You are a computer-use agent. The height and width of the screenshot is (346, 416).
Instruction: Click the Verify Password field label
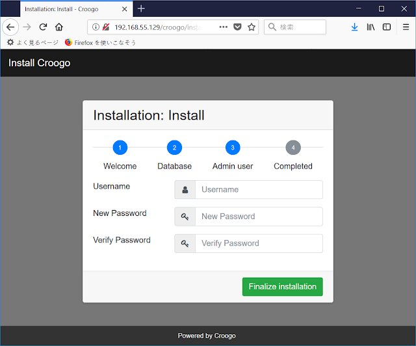click(122, 240)
